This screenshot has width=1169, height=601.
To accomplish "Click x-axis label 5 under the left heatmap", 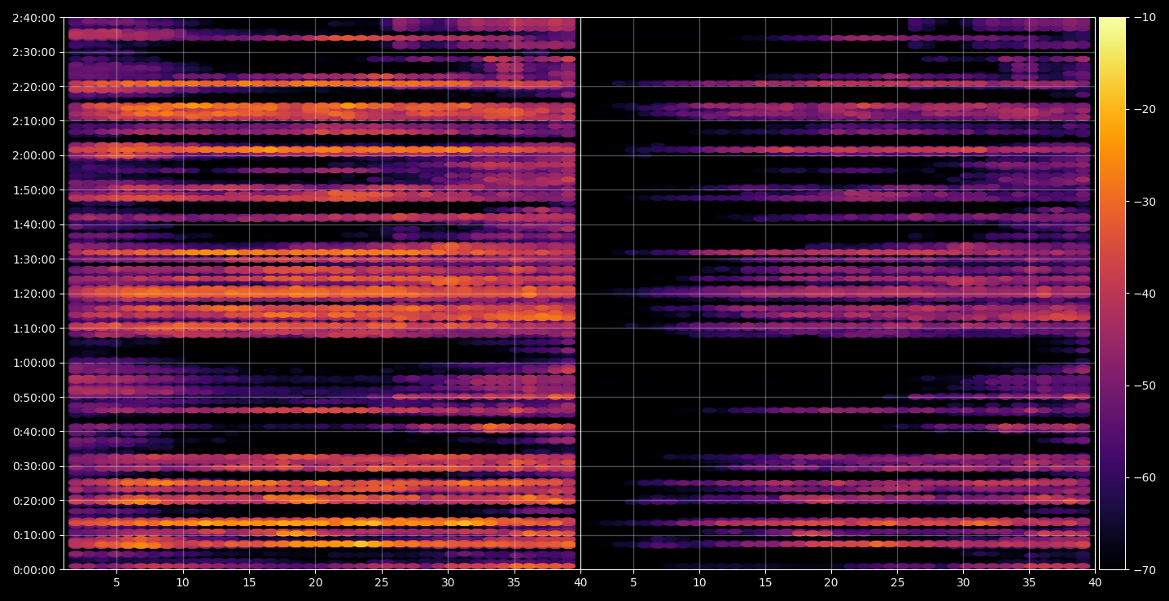I will (x=116, y=582).
